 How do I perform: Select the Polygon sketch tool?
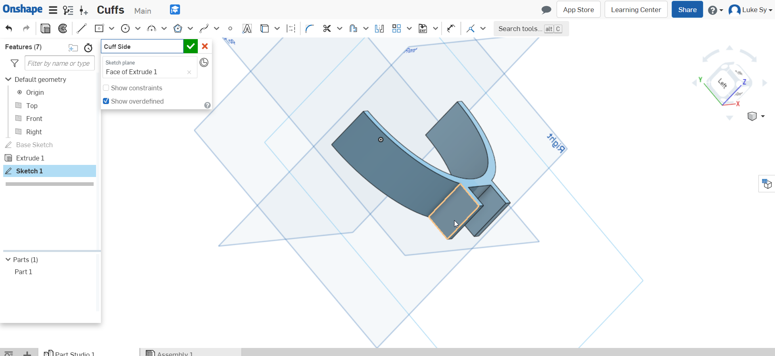(178, 28)
